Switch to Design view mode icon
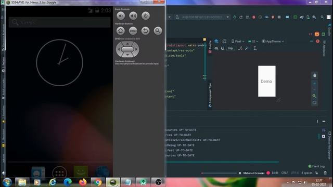 323,34
